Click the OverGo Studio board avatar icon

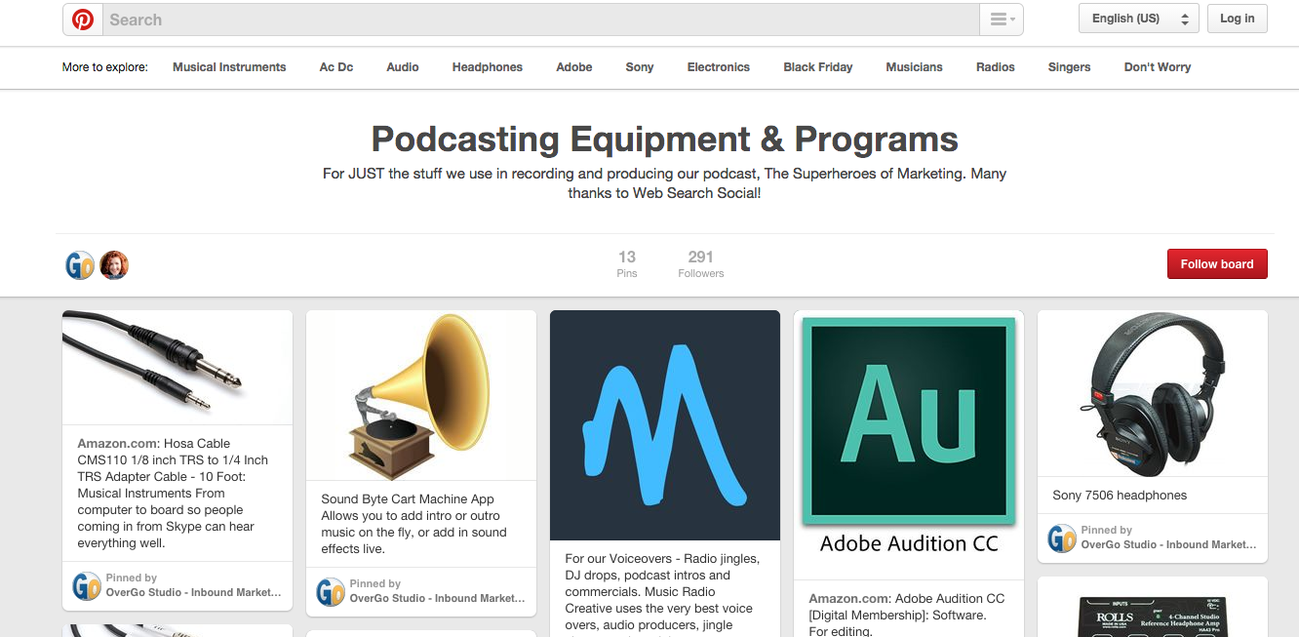(x=79, y=264)
